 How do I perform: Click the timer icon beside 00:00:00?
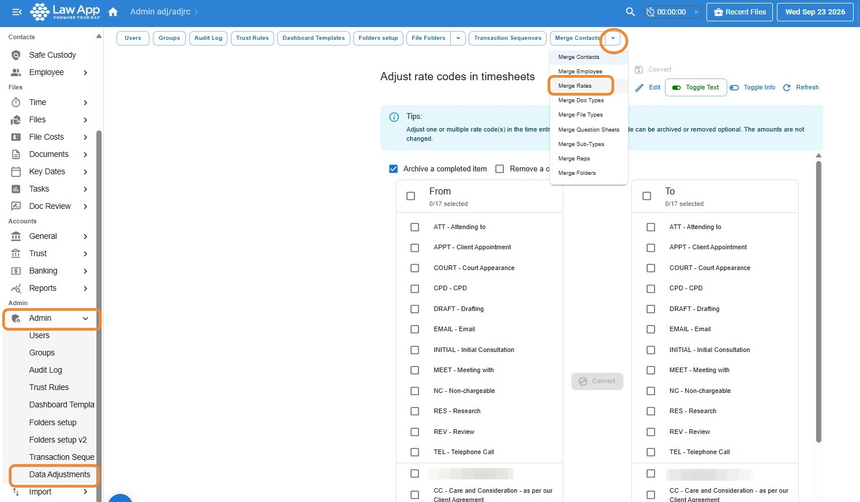tap(650, 12)
